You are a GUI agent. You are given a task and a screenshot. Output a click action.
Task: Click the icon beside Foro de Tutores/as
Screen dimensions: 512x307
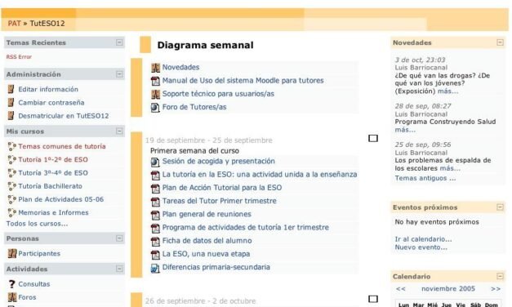155,107
